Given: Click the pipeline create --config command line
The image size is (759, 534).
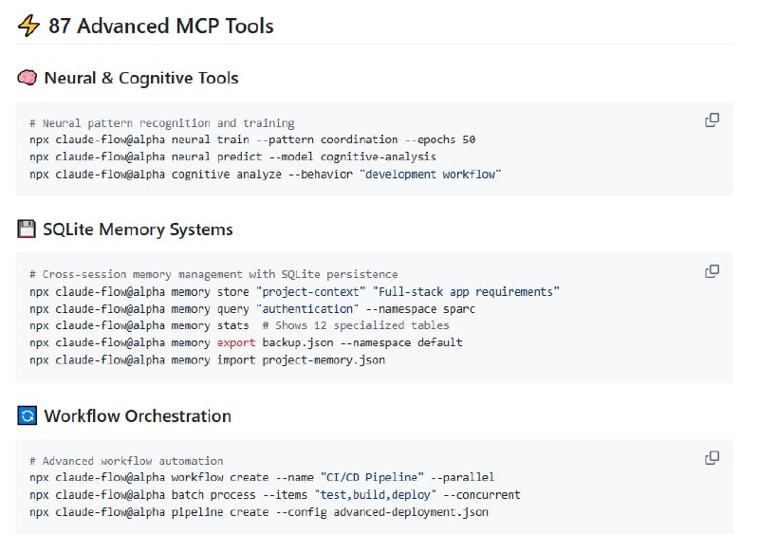Looking at the screenshot, I should click(x=259, y=511).
